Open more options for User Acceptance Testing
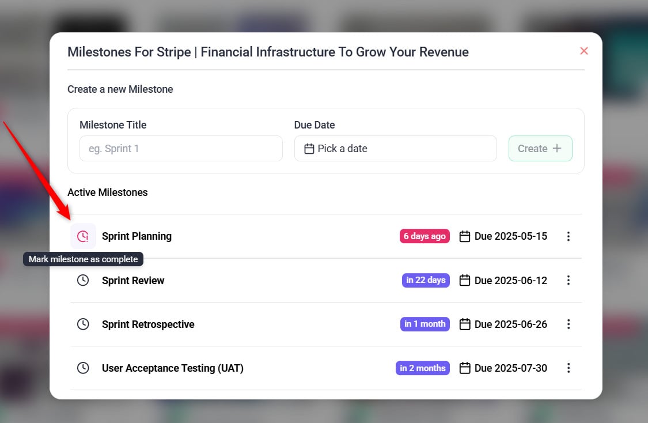This screenshot has height=423, width=648. coord(568,368)
